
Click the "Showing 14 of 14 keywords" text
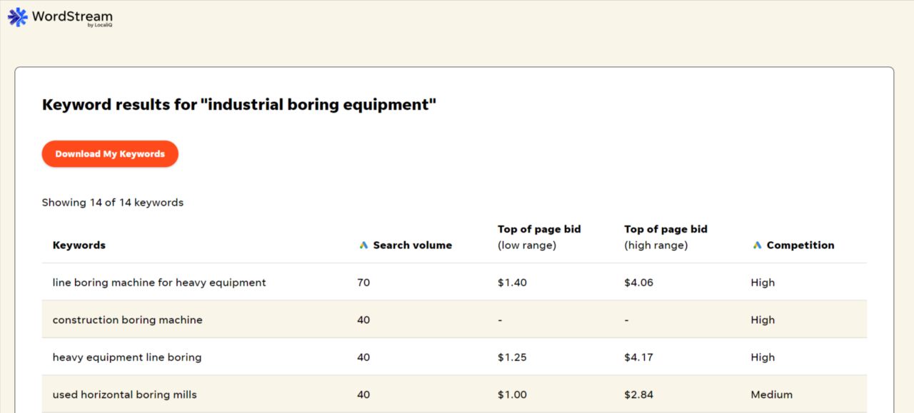pyautogui.click(x=113, y=203)
